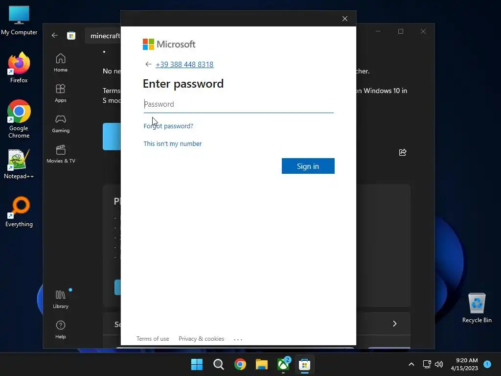Close the Microsoft sign-in dialog
Image resolution: width=501 pixels, height=376 pixels.
pos(345,19)
